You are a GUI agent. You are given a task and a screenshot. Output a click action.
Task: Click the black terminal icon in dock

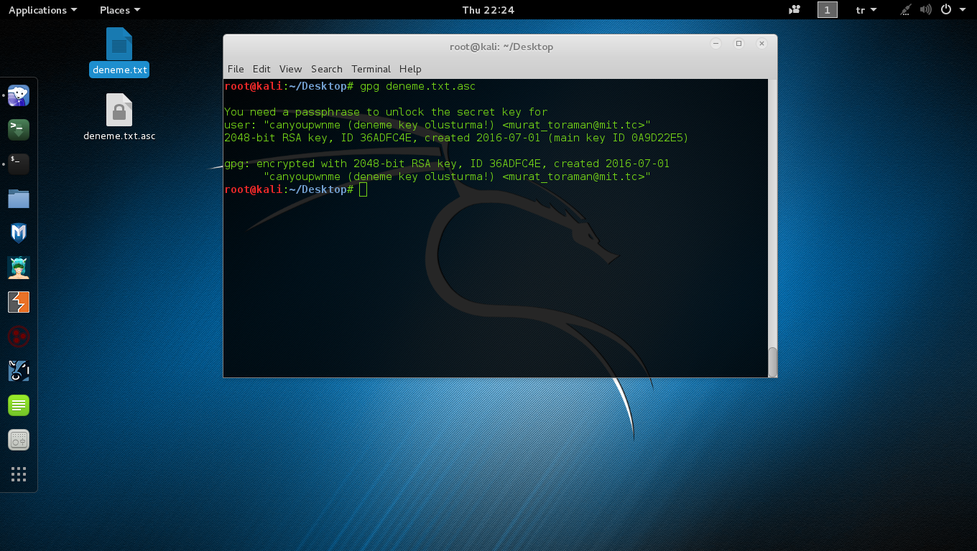point(19,164)
